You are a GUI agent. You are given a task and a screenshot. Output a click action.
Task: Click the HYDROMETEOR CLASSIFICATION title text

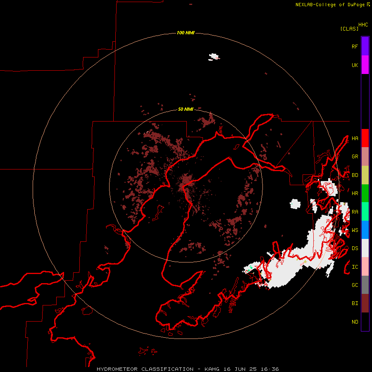click(145, 369)
